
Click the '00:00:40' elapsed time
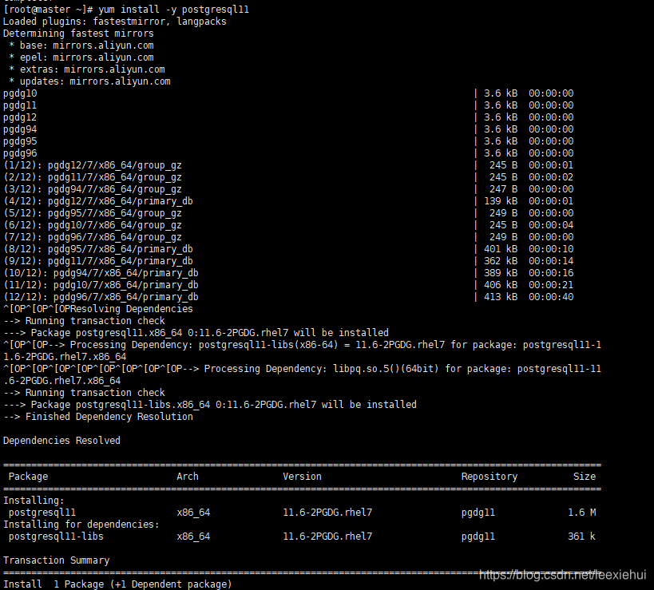point(551,297)
